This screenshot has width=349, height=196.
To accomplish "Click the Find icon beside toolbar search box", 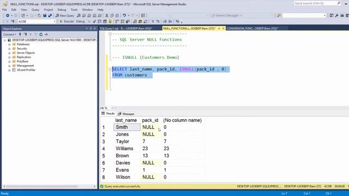I will [x=279, y=16].
